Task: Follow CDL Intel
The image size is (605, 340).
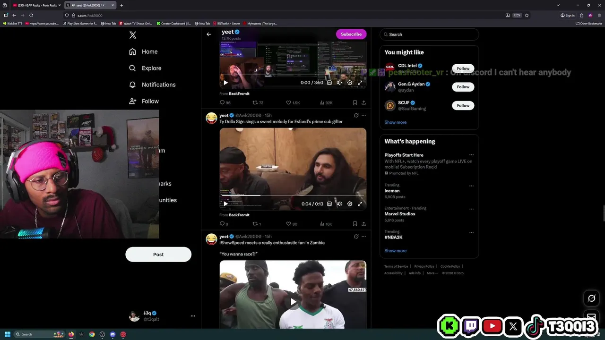Action: (x=463, y=68)
